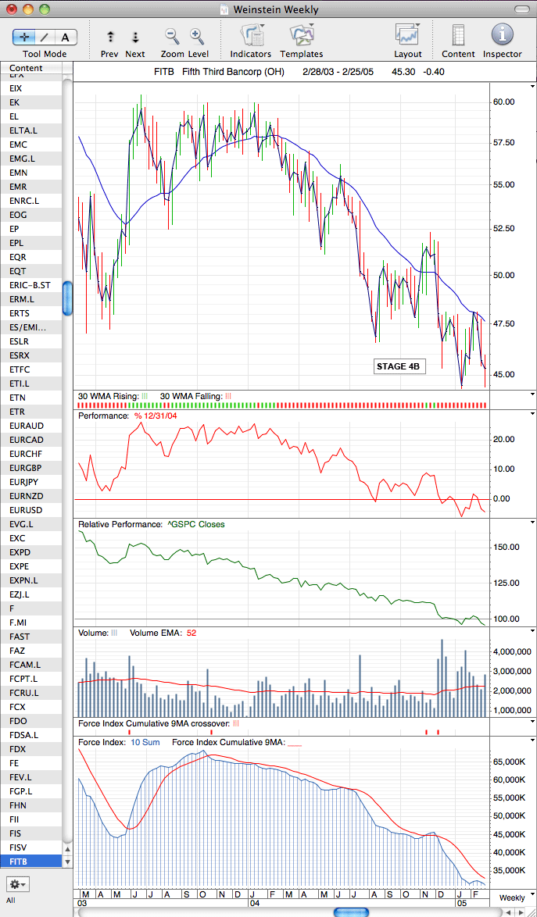This screenshot has height=917, width=537.
Task: Open the Force Index crossover pane menu arrow
Action: click(x=532, y=721)
